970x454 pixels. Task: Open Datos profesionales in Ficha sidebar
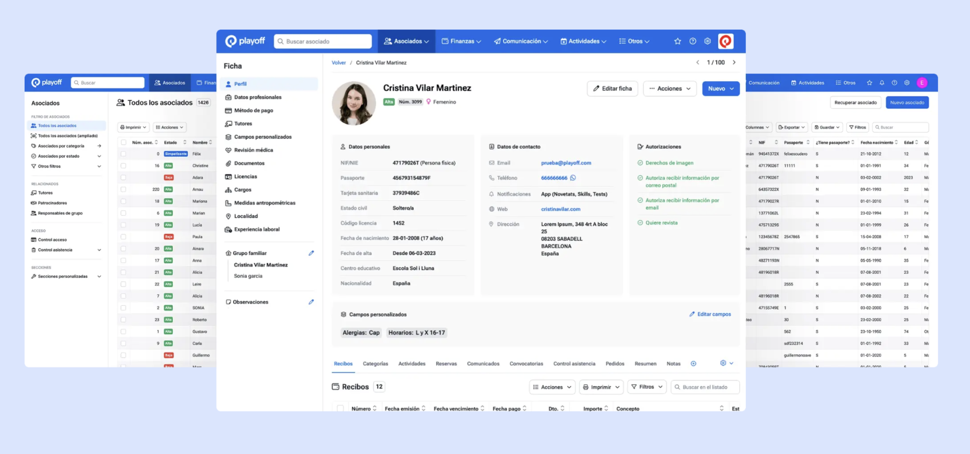(258, 97)
